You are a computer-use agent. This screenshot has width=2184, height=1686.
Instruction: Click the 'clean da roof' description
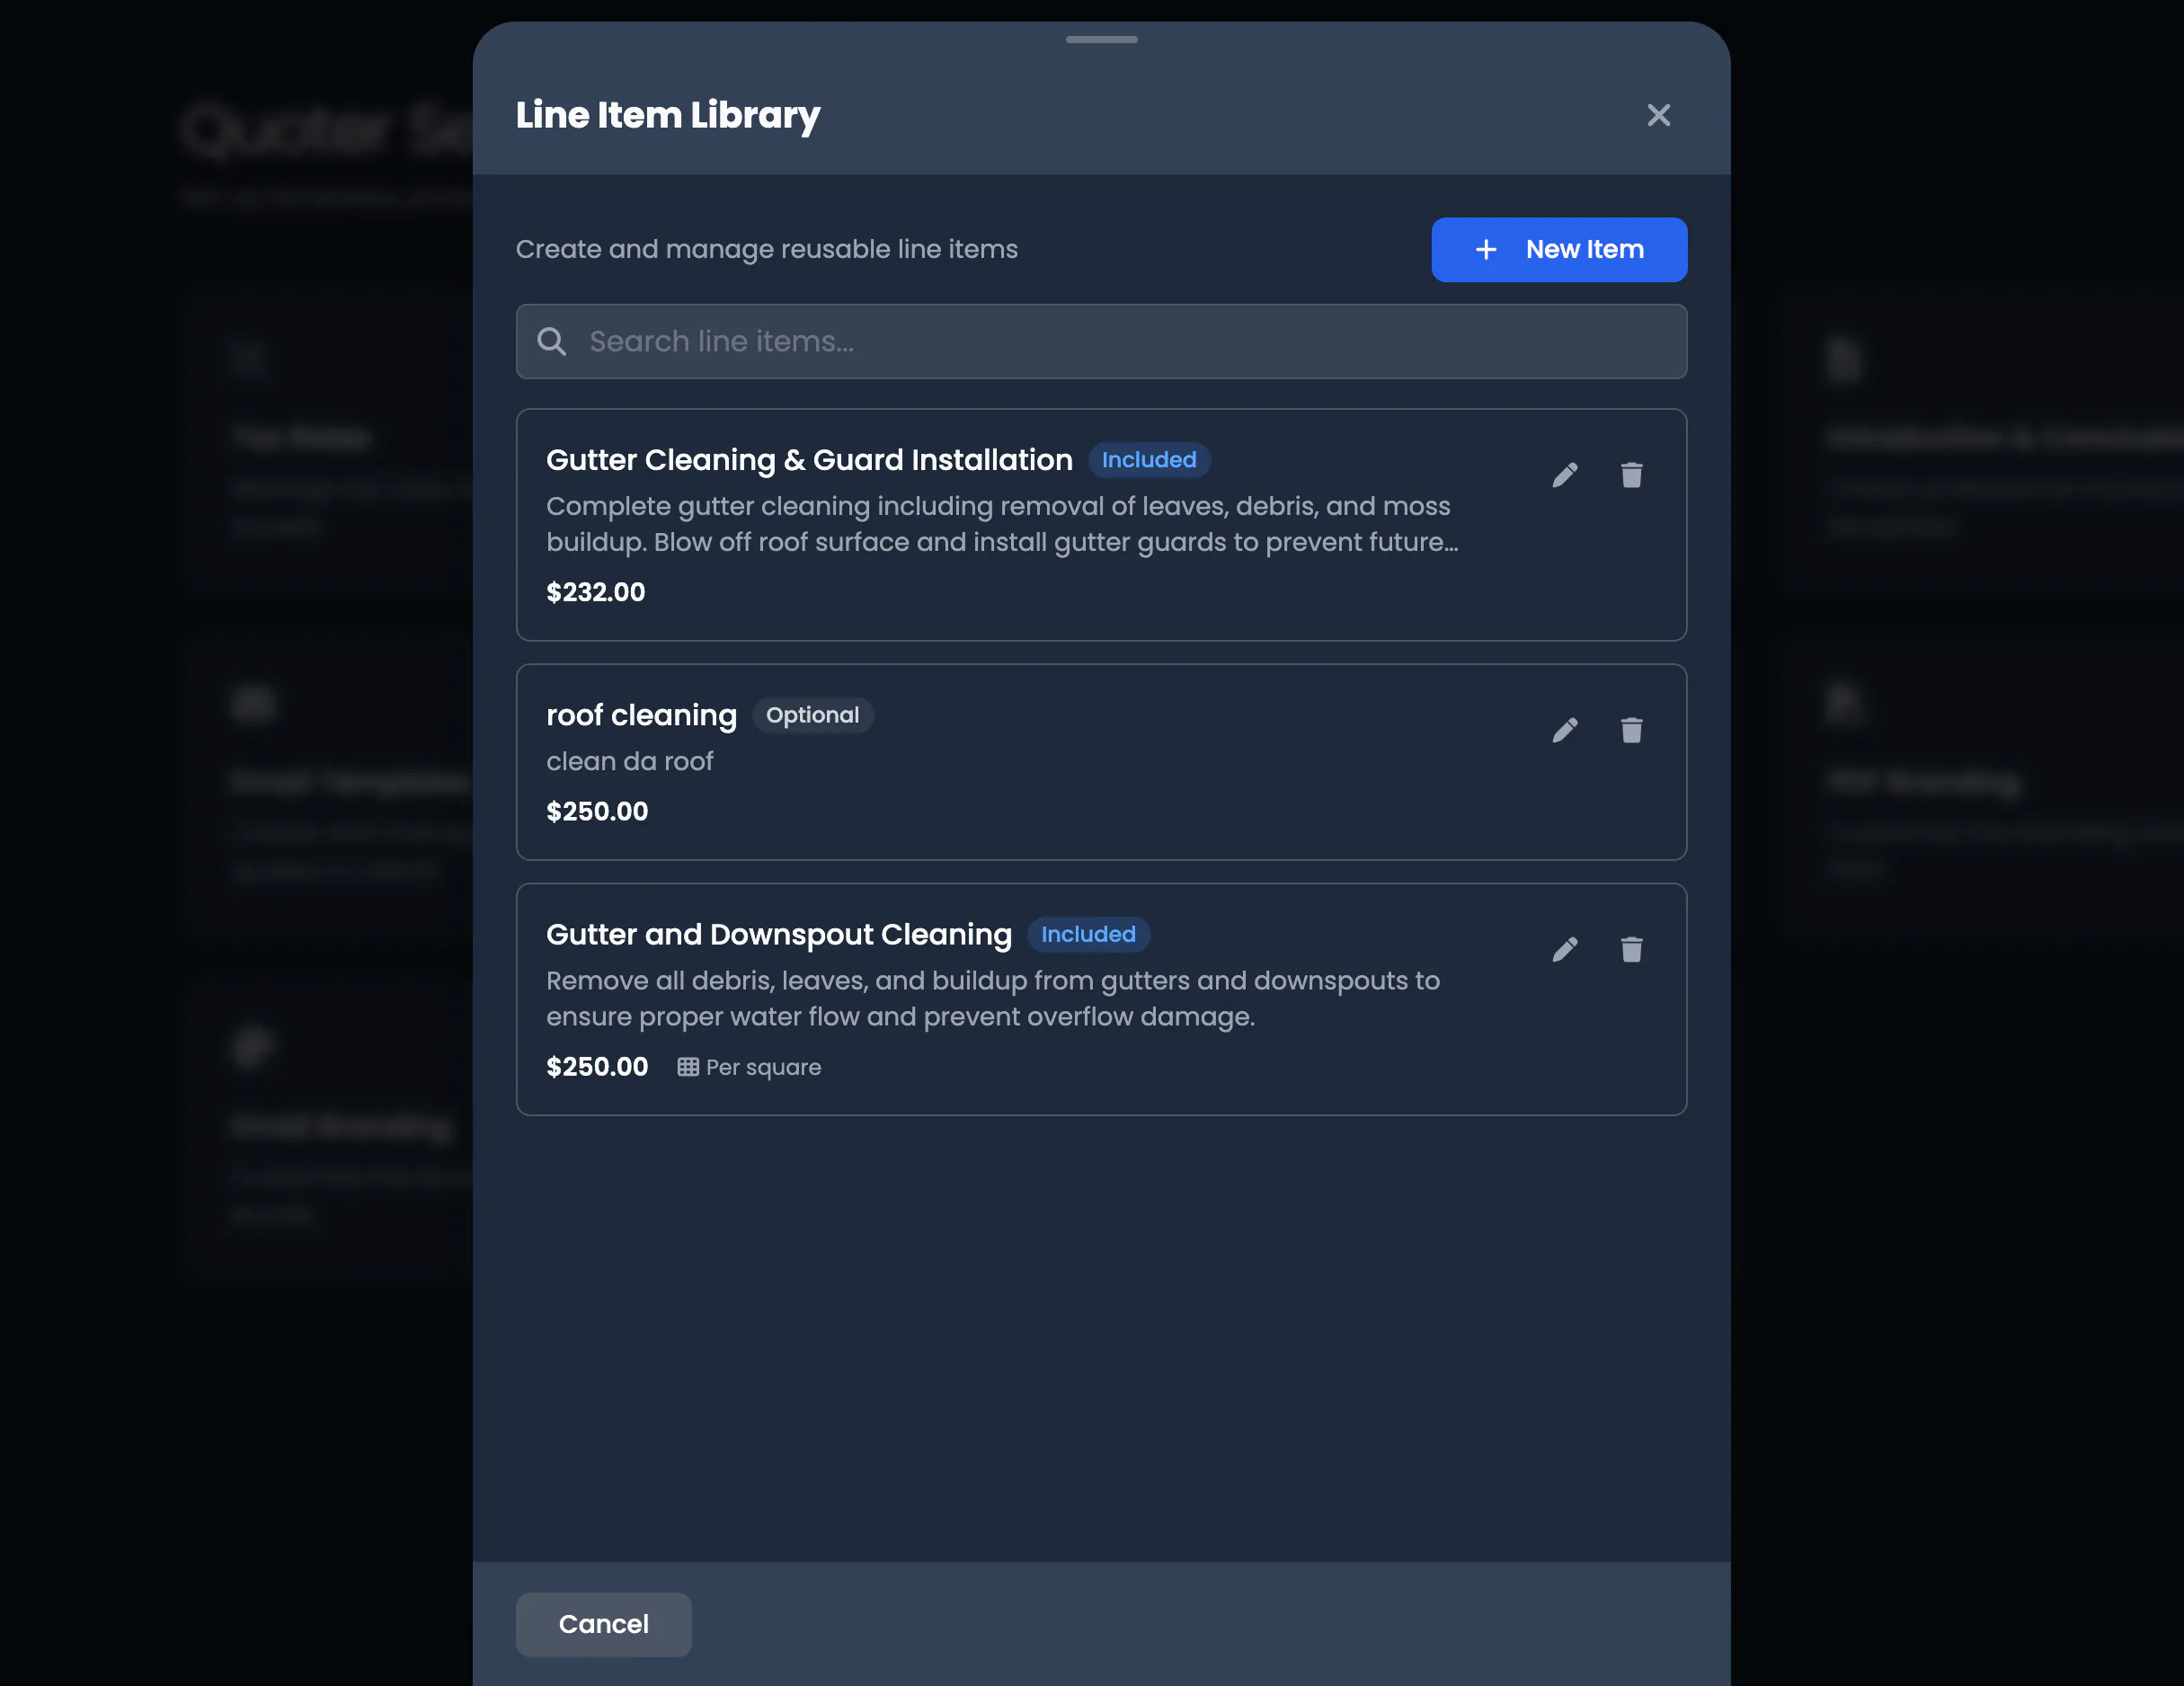(x=629, y=762)
